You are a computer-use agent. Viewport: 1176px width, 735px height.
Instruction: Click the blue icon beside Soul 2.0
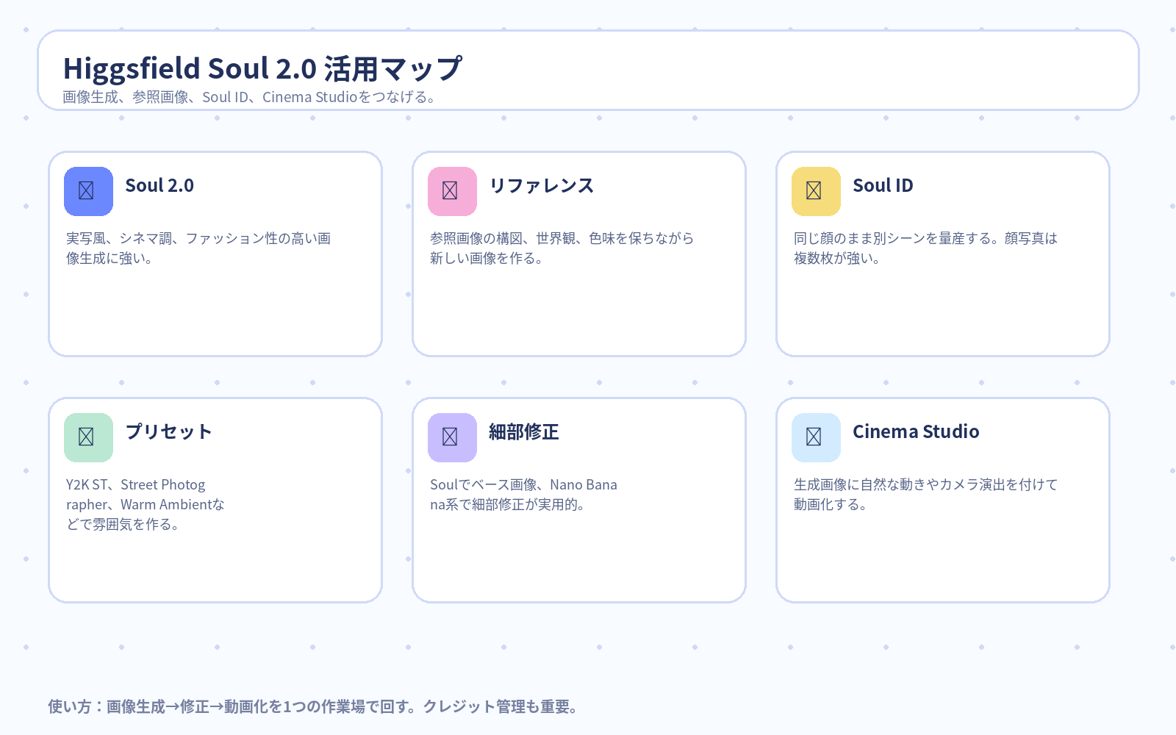88,191
